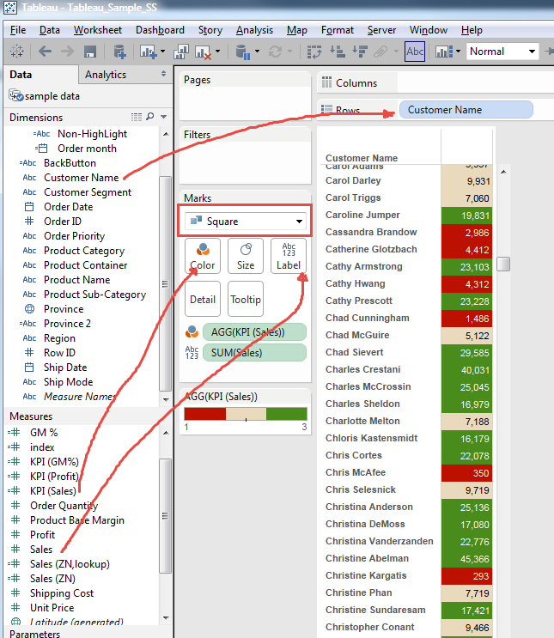Click the Redo forward arrow
The image size is (554, 638).
pyautogui.click(x=68, y=52)
